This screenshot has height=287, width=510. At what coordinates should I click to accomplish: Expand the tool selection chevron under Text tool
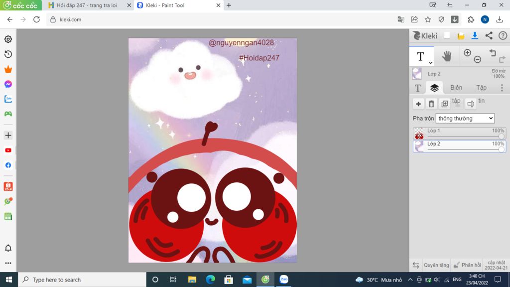coord(430,62)
